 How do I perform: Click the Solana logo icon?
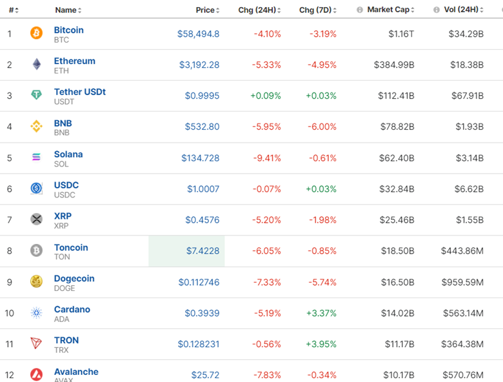[36, 157]
